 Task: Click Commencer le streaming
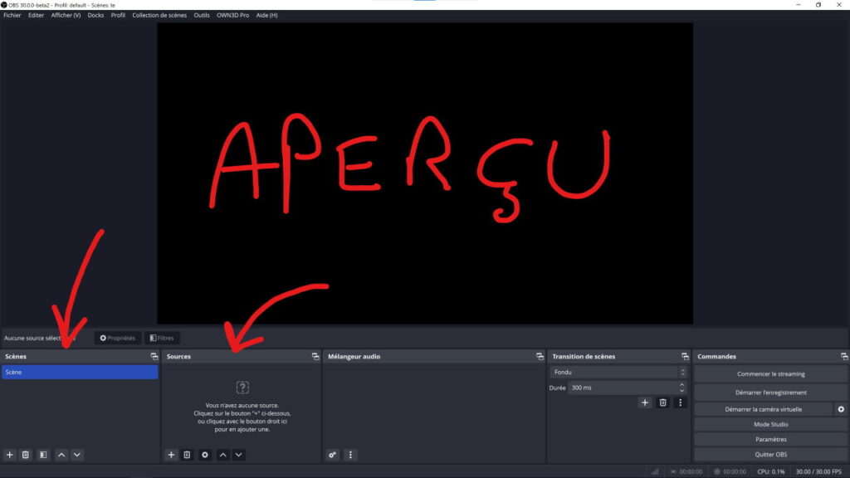coord(769,373)
